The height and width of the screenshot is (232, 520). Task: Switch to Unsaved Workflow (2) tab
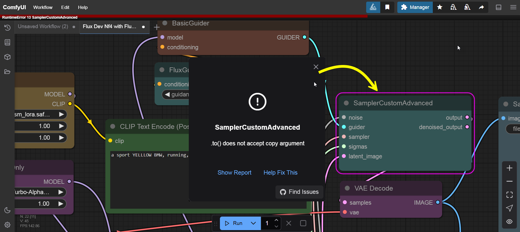click(x=43, y=27)
